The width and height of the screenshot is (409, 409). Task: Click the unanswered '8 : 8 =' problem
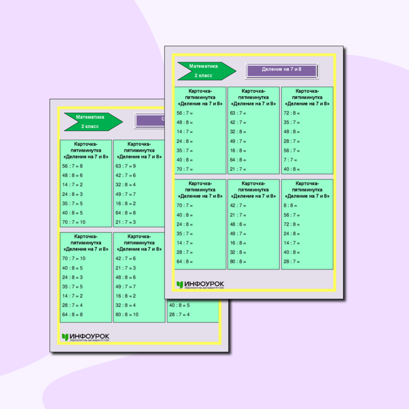point(290,205)
